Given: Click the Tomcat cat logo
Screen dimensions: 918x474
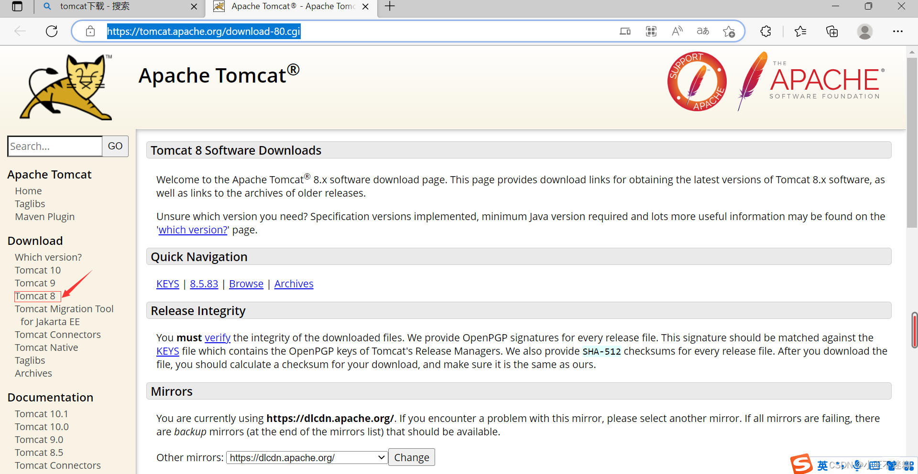Looking at the screenshot, I should (66, 86).
